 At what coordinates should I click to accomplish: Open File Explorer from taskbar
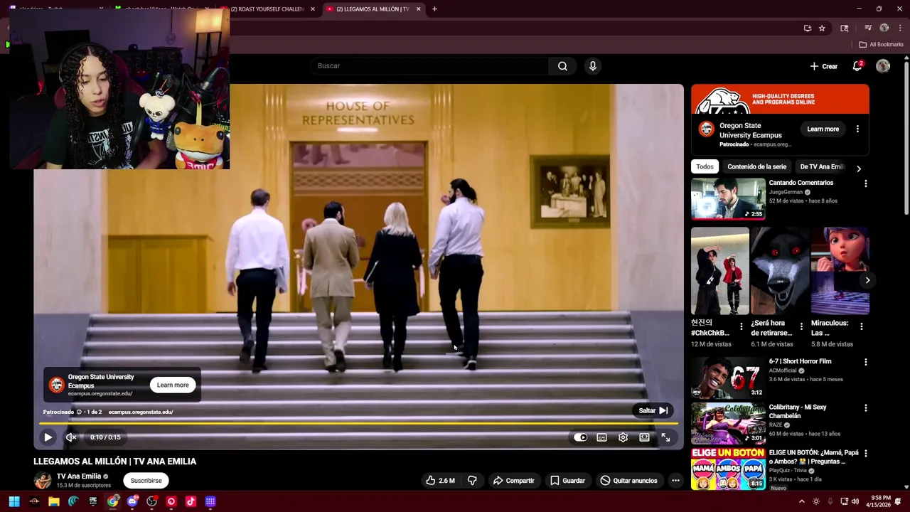[54, 501]
